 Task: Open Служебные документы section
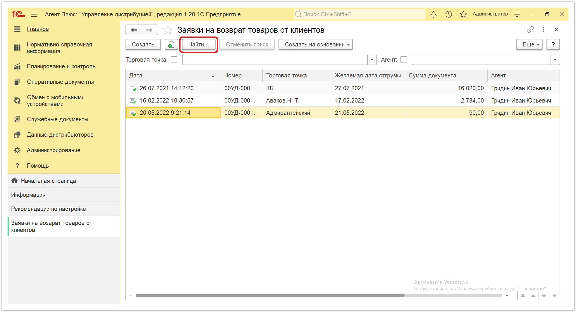tap(58, 119)
